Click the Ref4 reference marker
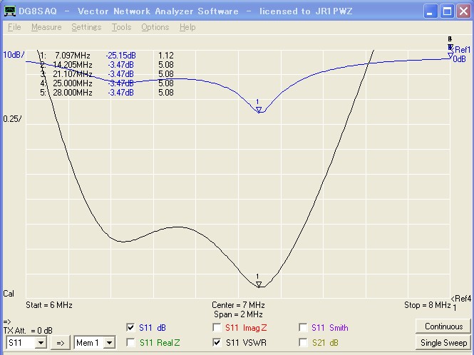Viewport: 474px width, 355px height. (x=461, y=298)
